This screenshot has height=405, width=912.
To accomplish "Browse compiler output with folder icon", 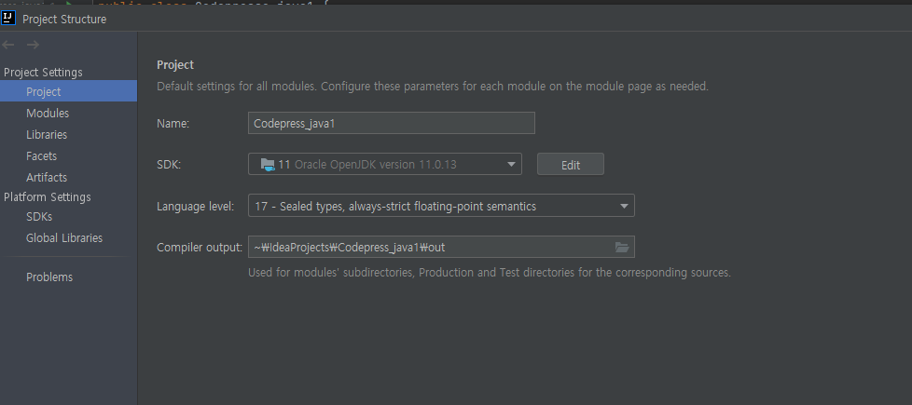I will point(622,248).
